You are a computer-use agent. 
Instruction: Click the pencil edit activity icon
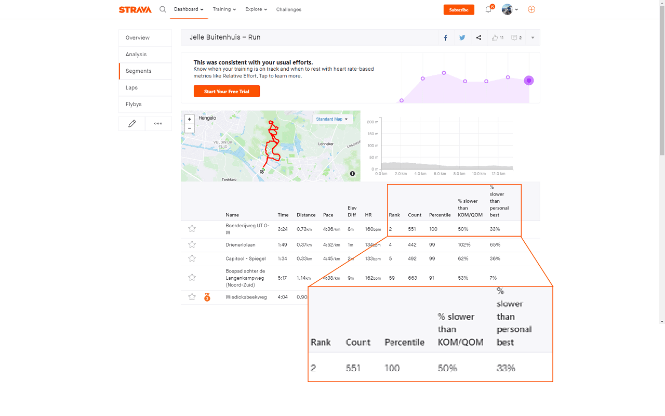132,124
